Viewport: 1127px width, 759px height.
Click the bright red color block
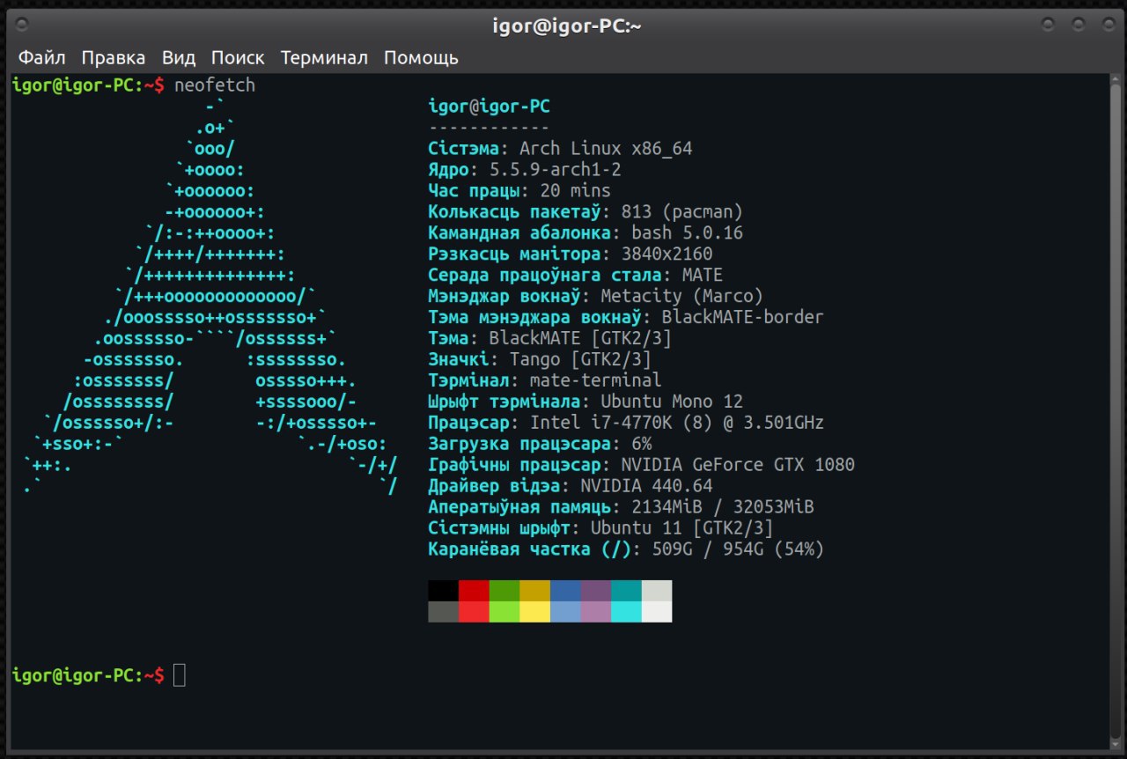tap(474, 612)
